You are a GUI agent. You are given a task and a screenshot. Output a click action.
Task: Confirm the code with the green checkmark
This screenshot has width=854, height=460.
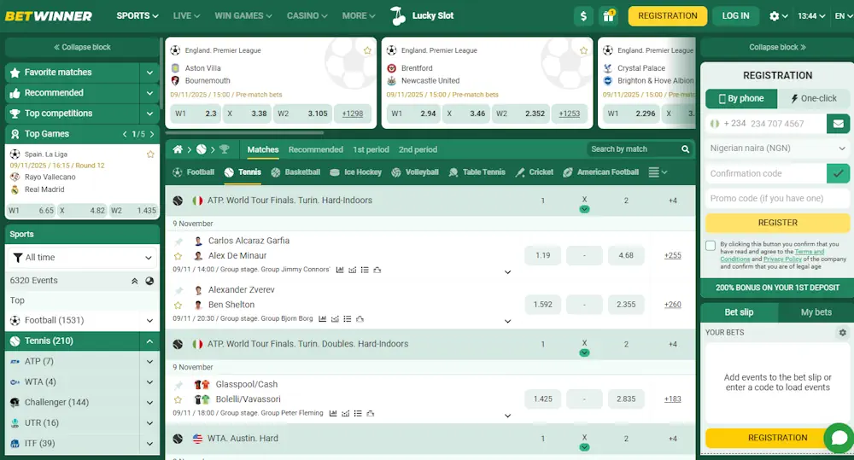click(839, 173)
